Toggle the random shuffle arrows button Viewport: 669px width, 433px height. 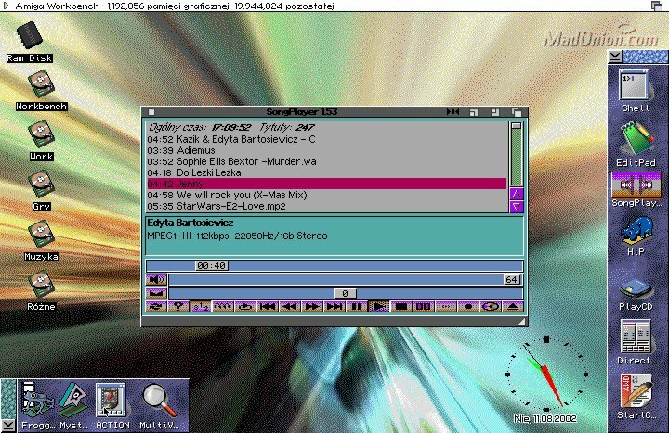coord(223,307)
